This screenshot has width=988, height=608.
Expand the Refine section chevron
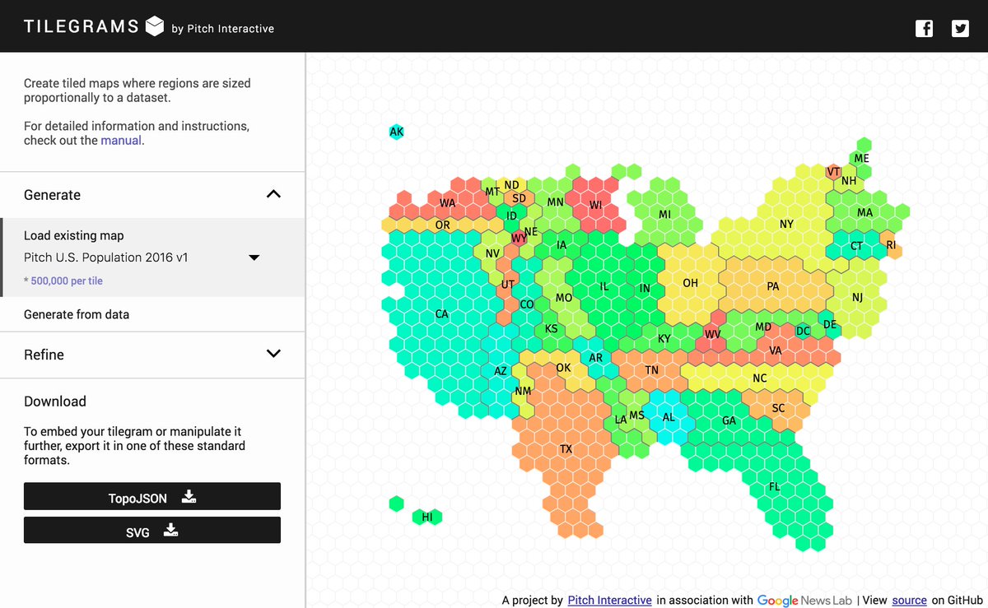point(273,354)
